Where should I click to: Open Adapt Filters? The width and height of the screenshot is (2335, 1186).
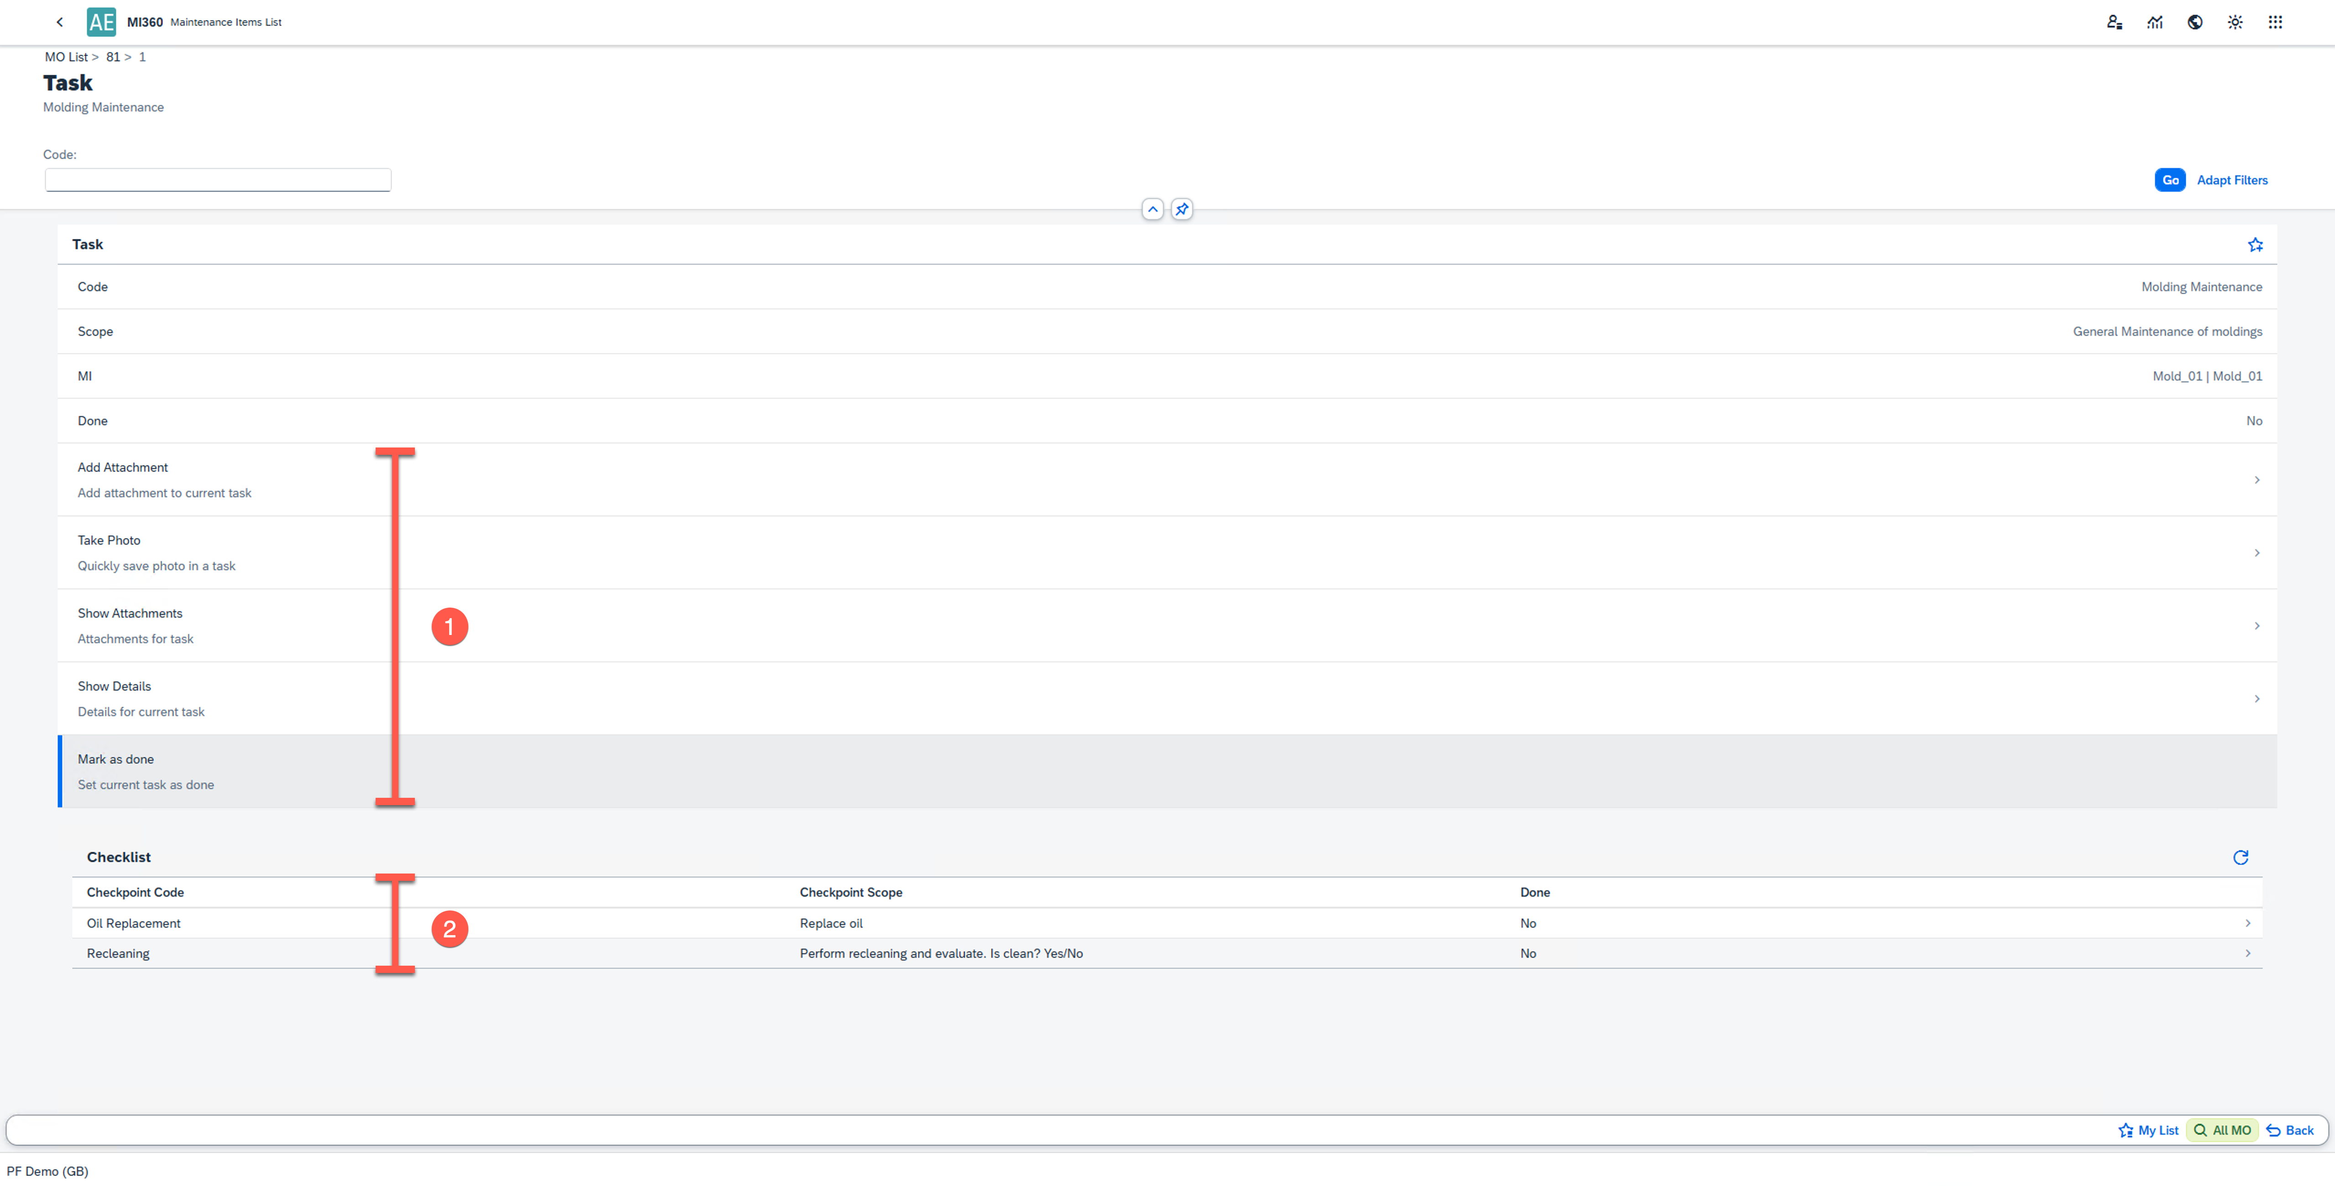click(x=2231, y=179)
